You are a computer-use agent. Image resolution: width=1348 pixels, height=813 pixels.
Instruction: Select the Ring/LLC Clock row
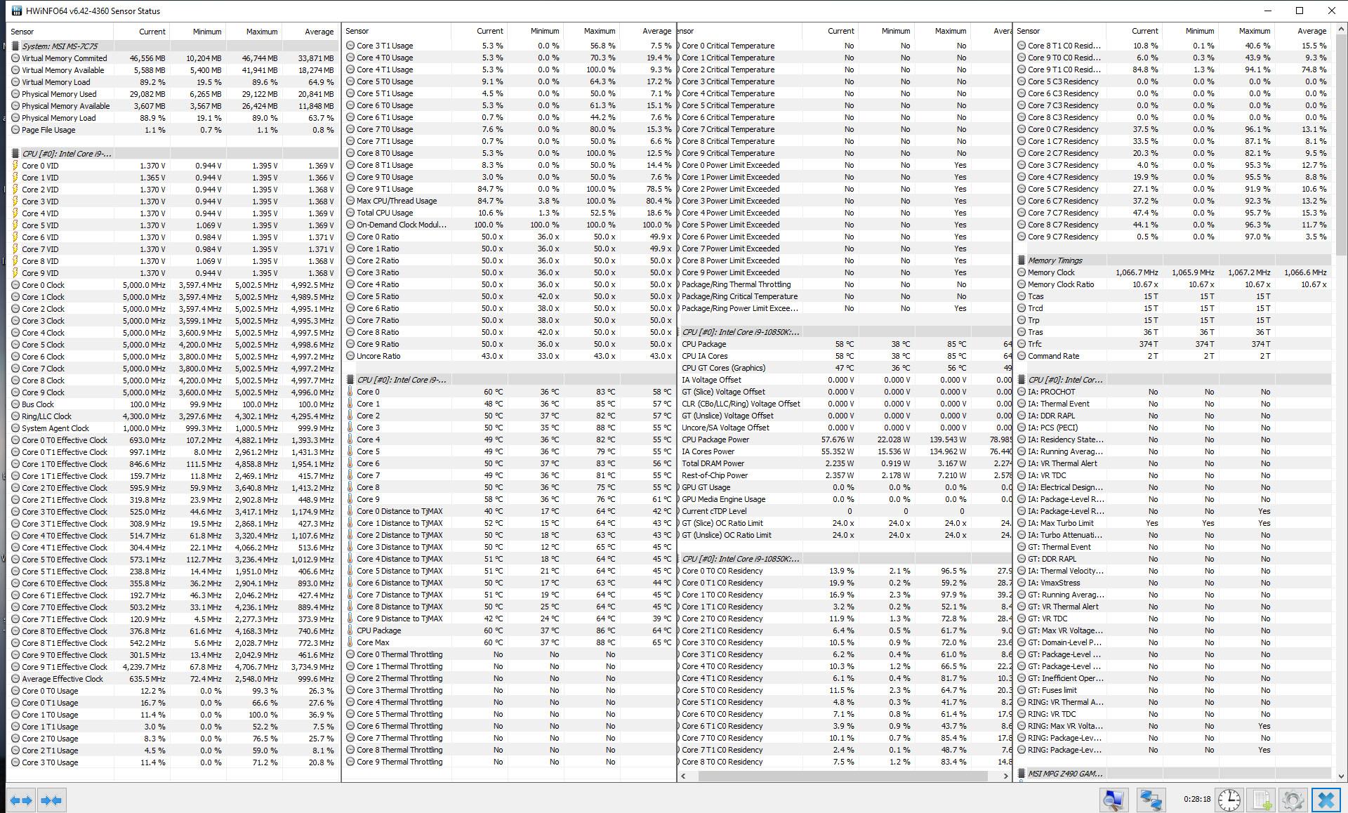point(173,416)
